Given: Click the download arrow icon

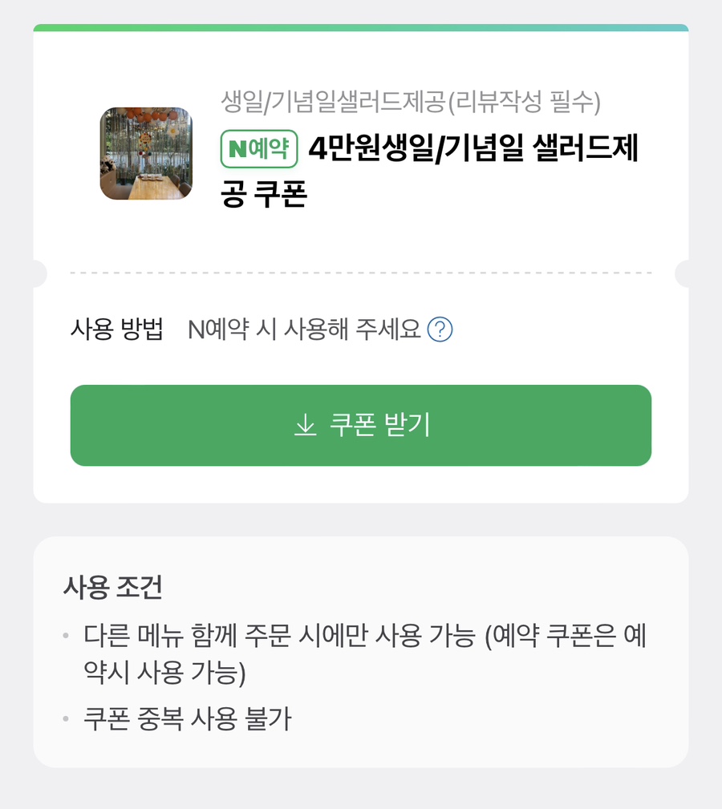Looking at the screenshot, I should pos(305,425).
